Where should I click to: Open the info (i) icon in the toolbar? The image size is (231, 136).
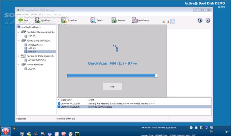200,20
